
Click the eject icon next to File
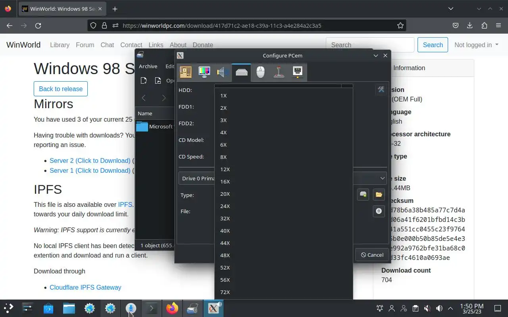[379, 211]
